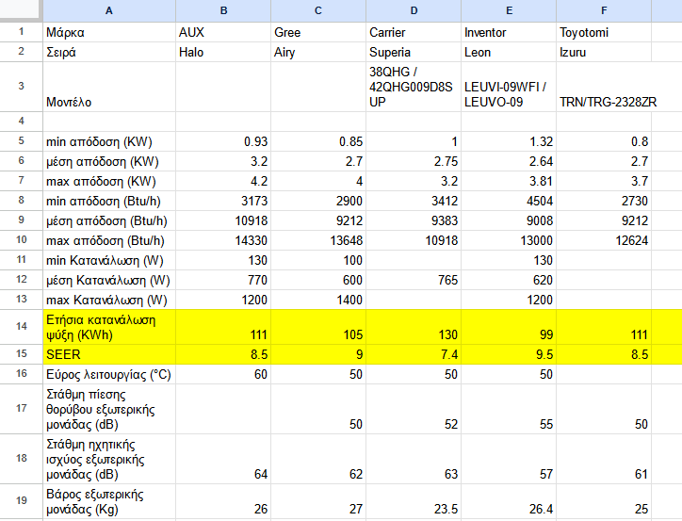Click the 'Σειρά' label cell

(x=109, y=52)
